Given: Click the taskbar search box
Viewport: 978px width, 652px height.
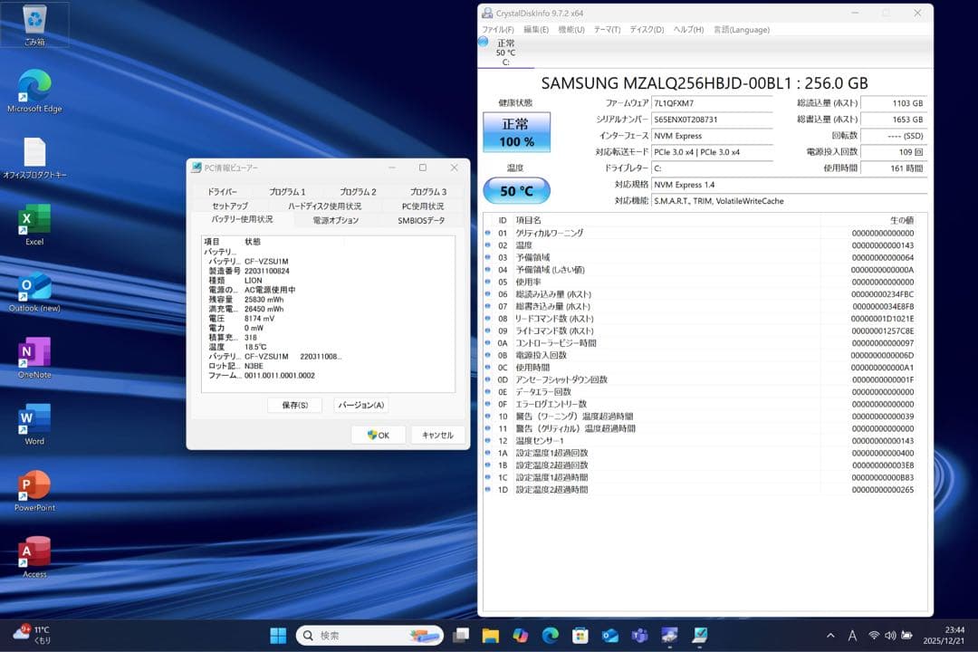Looking at the screenshot, I should click(369, 635).
